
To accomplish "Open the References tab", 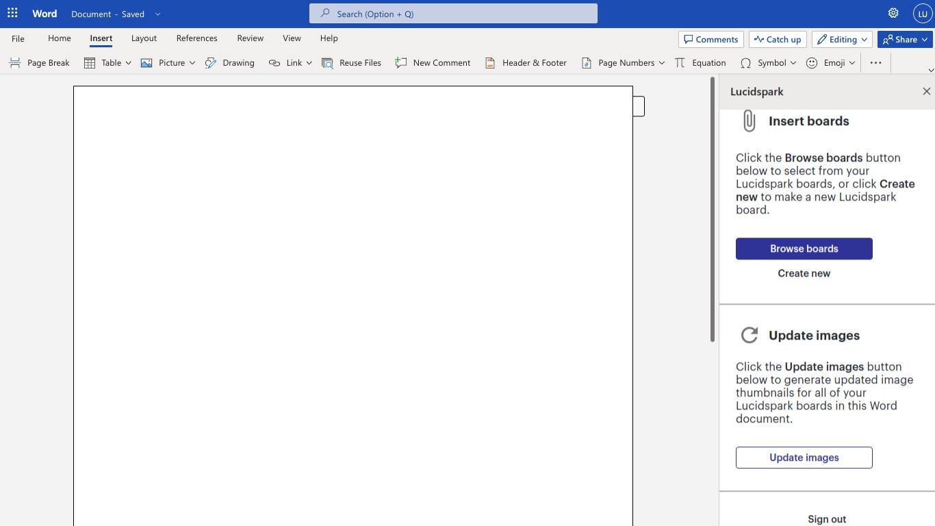I will pos(197,38).
